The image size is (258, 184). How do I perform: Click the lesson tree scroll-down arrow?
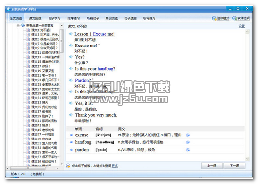coord(62,164)
